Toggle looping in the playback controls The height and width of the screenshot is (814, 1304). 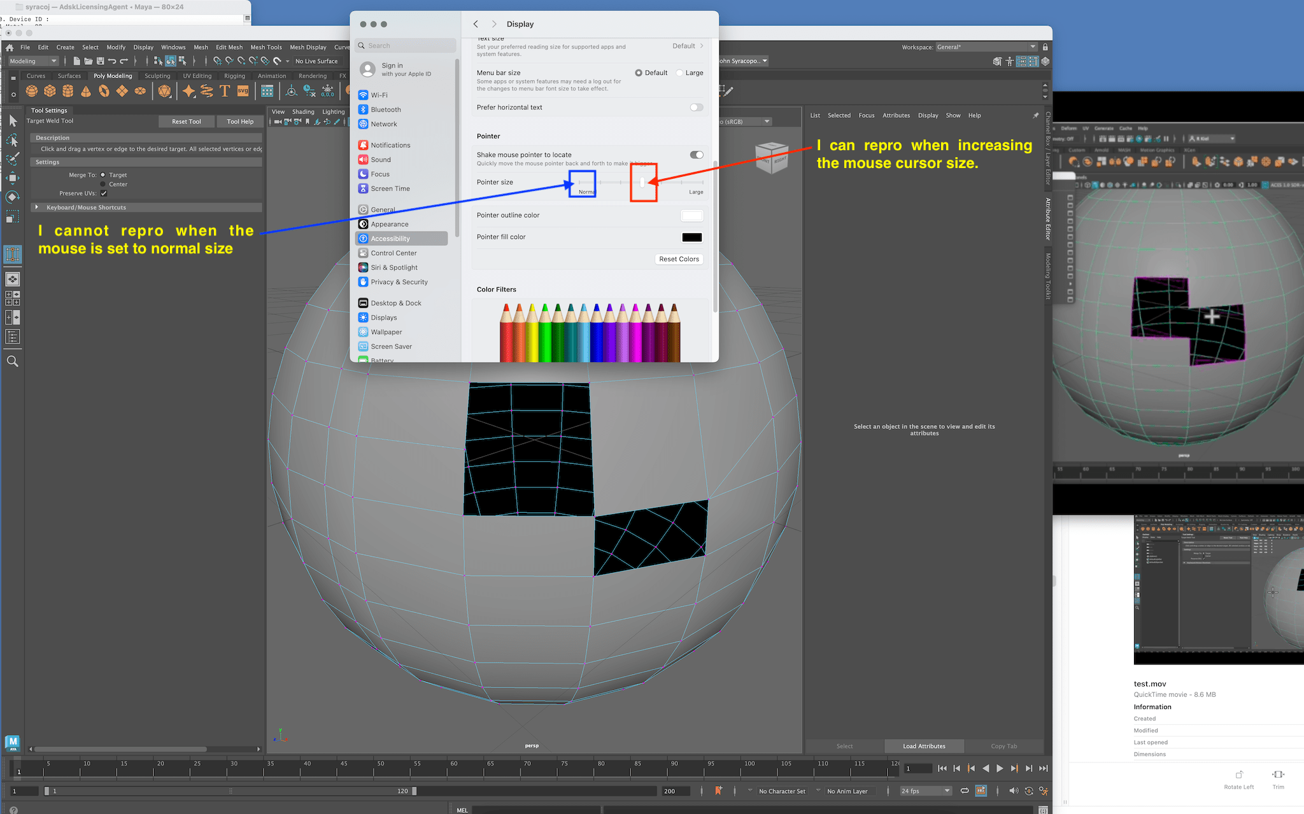coord(964,790)
